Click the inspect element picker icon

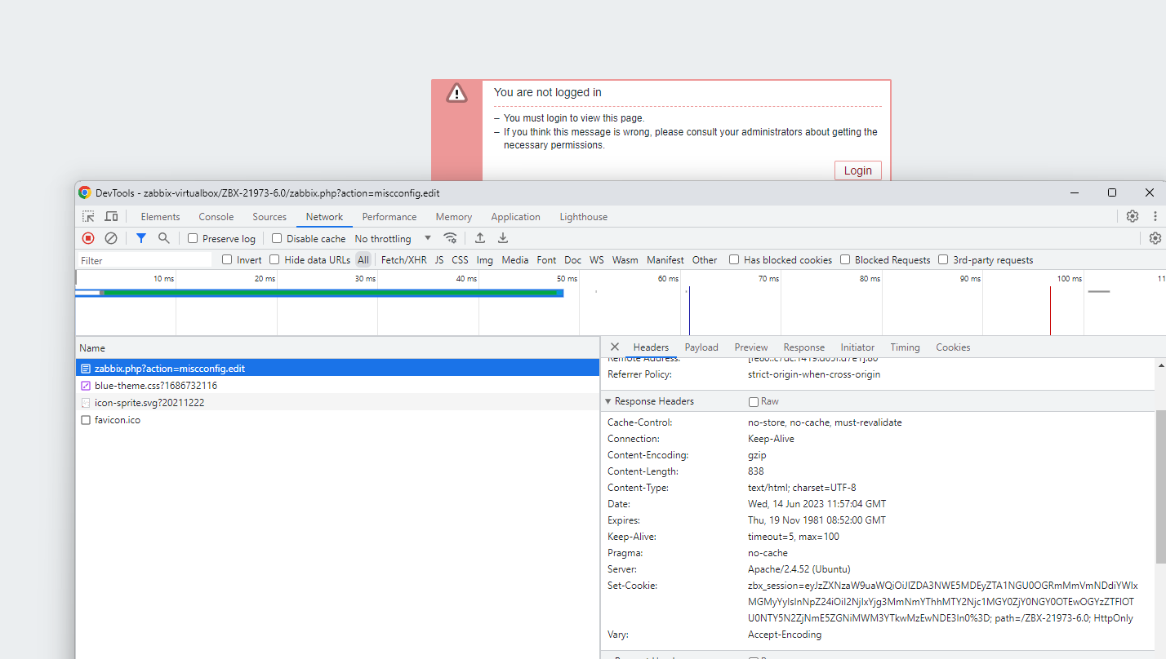(88, 216)
